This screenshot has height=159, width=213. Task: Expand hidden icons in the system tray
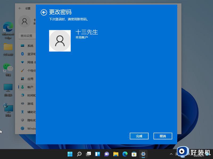(171, 154)
